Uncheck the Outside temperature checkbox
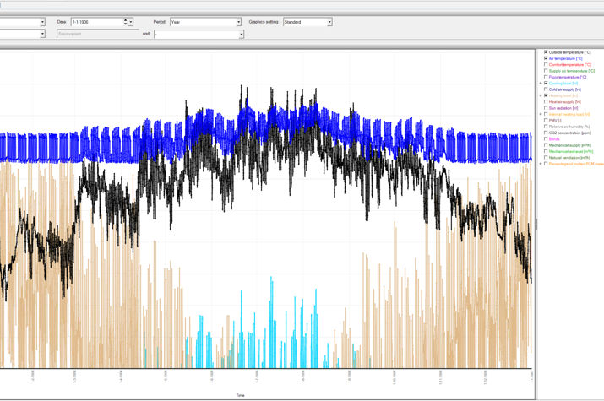This screenshot has height=401, width=604. pos(546,52)
